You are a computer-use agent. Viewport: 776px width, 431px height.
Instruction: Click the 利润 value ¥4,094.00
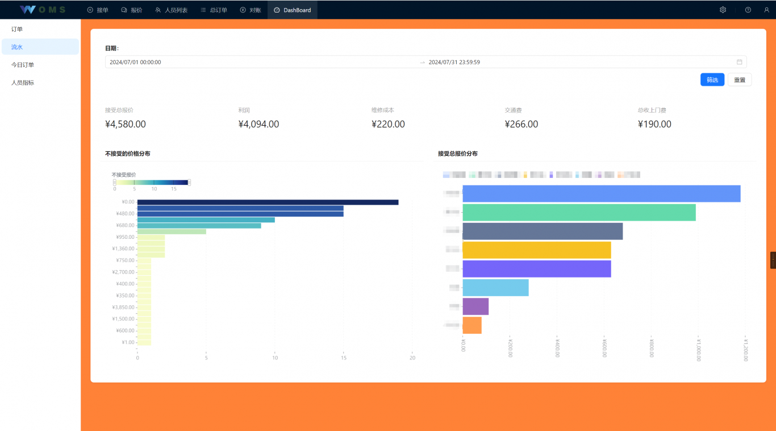click(x=258, y=124)
